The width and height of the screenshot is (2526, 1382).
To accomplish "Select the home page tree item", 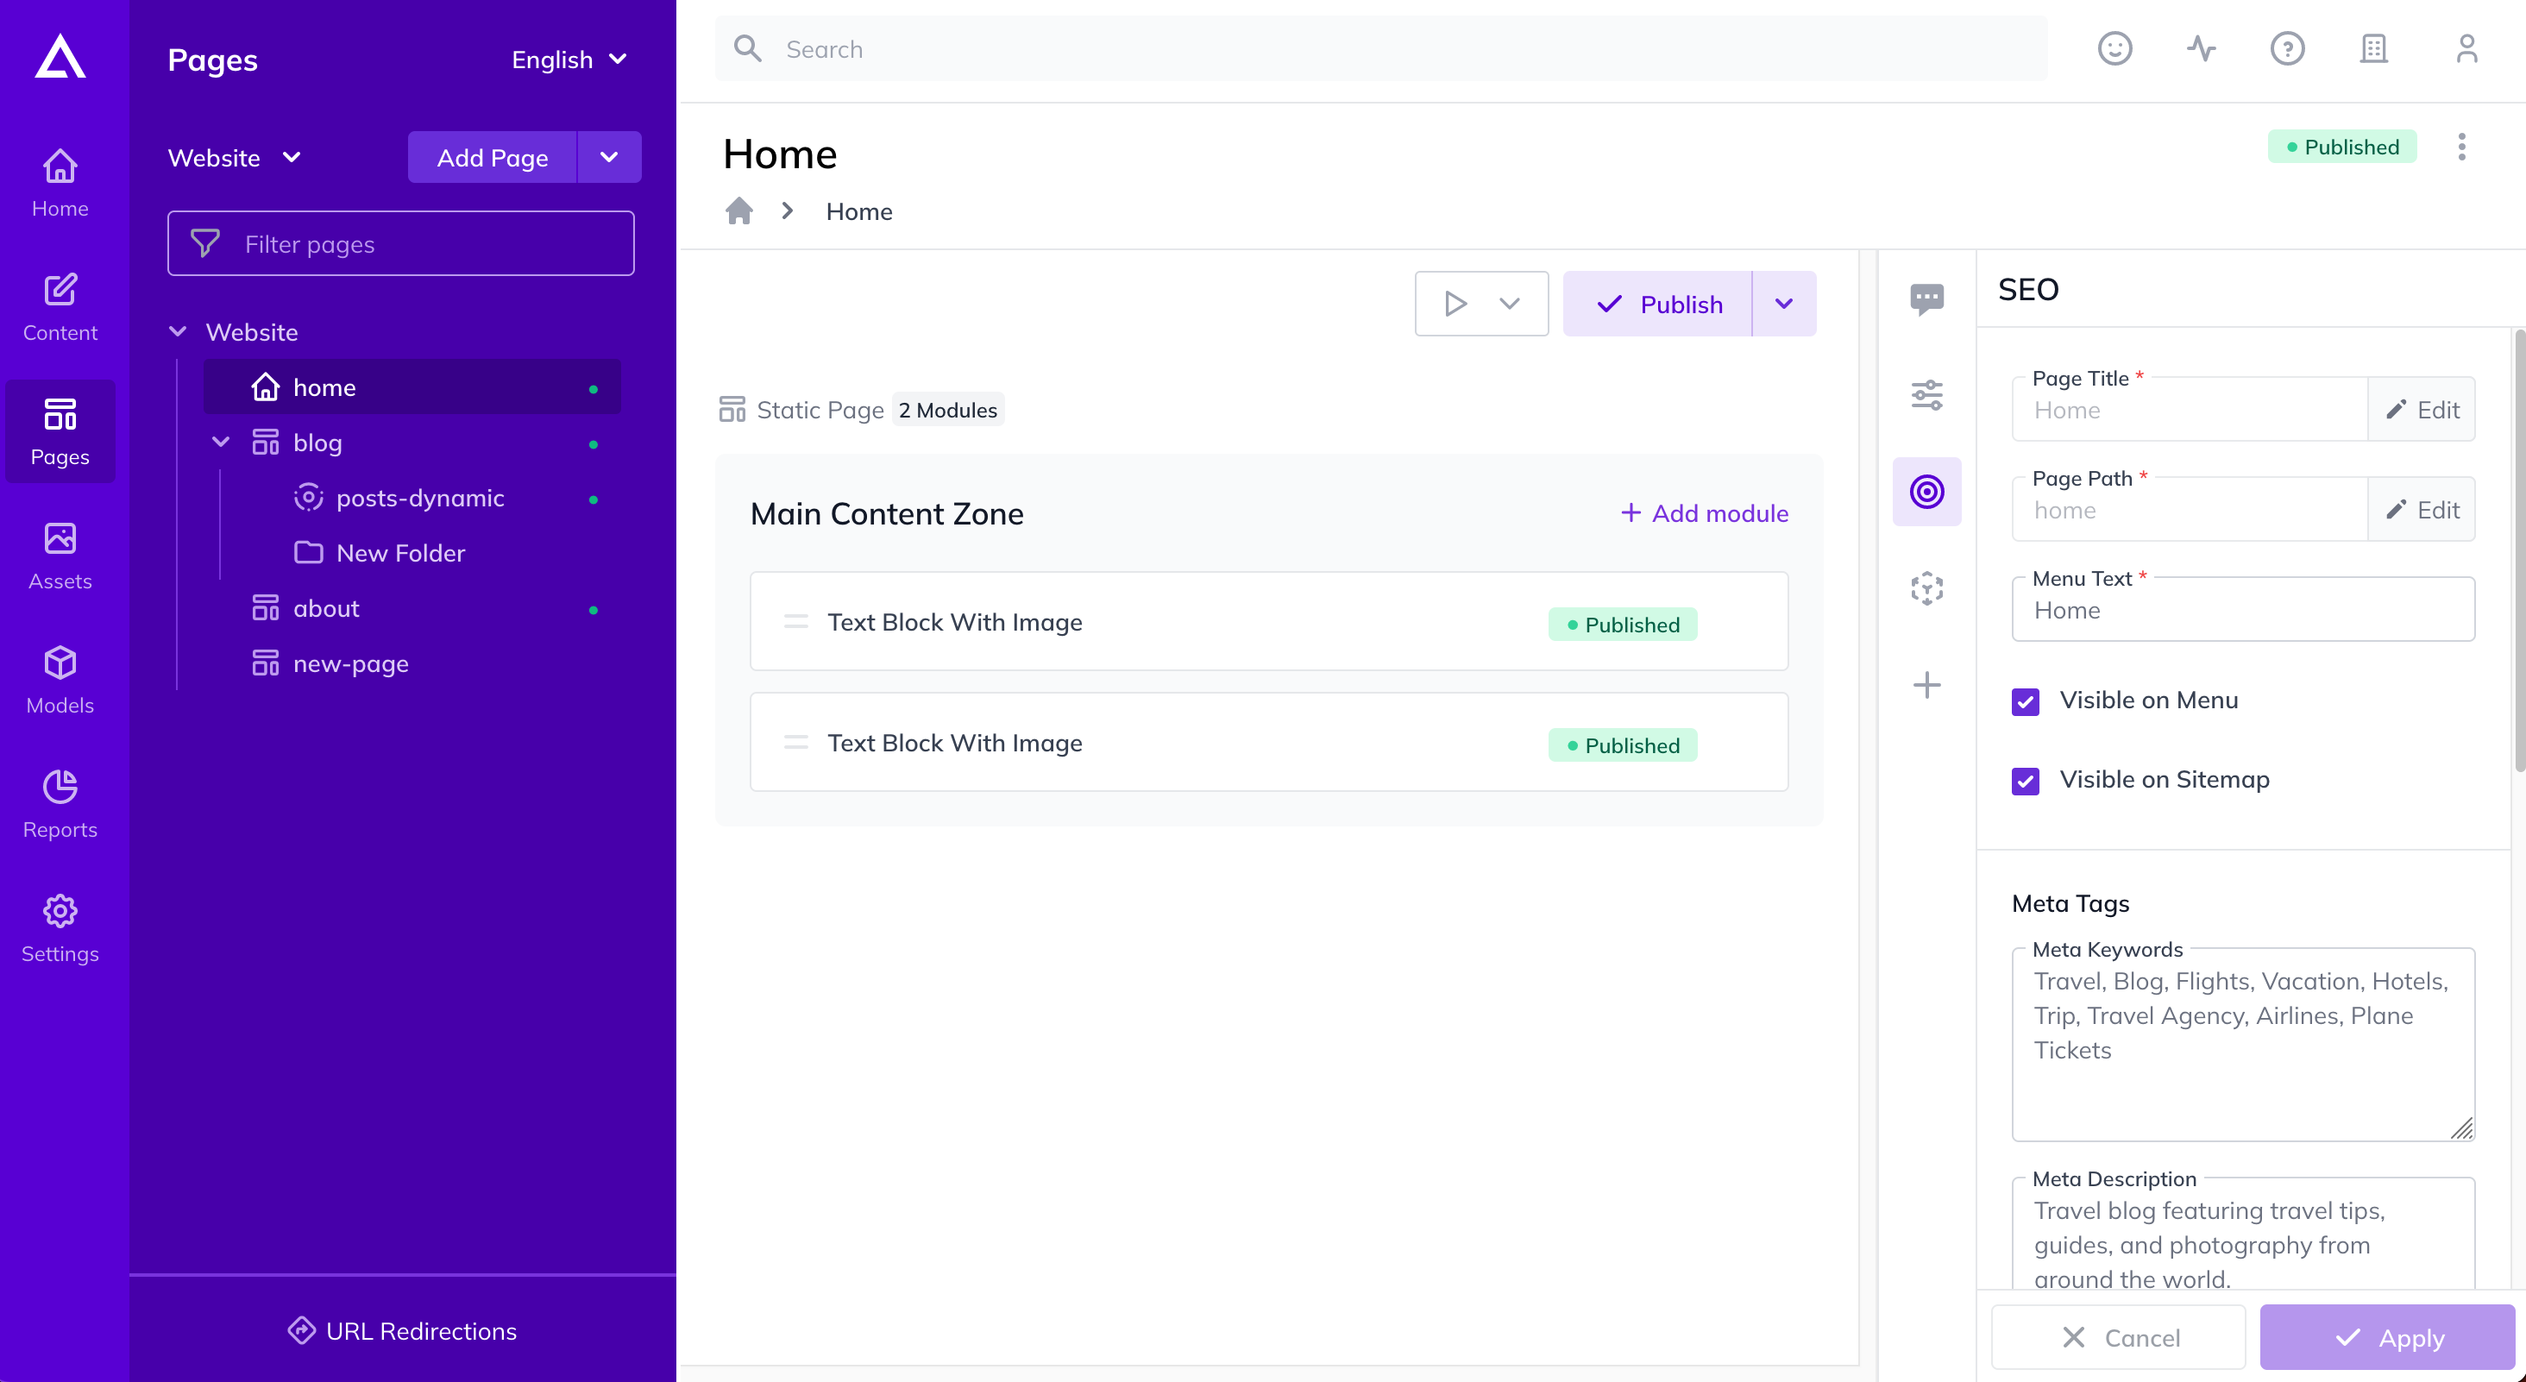I will 412,387.
